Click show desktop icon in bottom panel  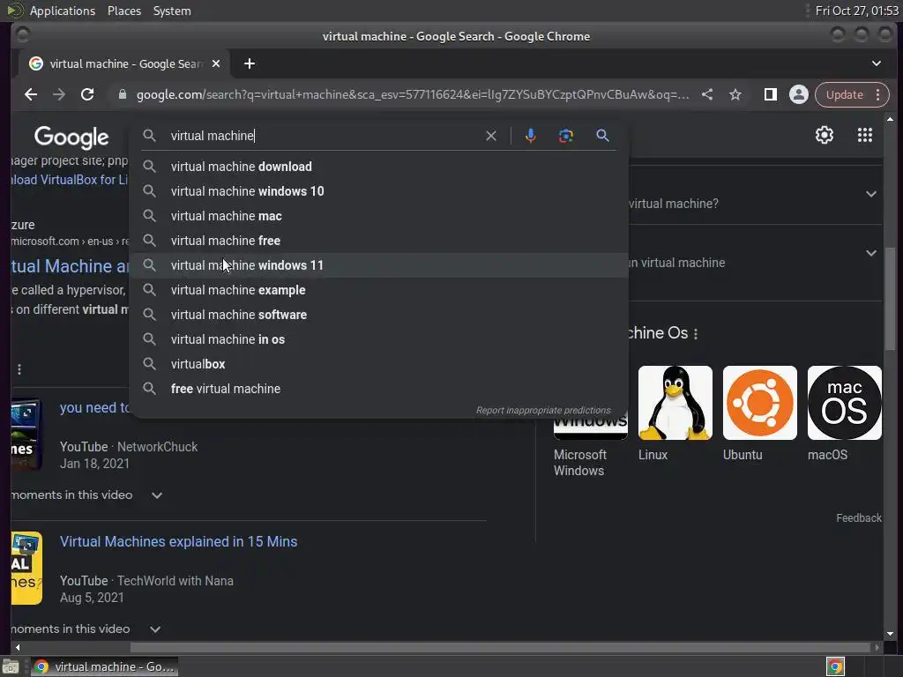(11, 667)
